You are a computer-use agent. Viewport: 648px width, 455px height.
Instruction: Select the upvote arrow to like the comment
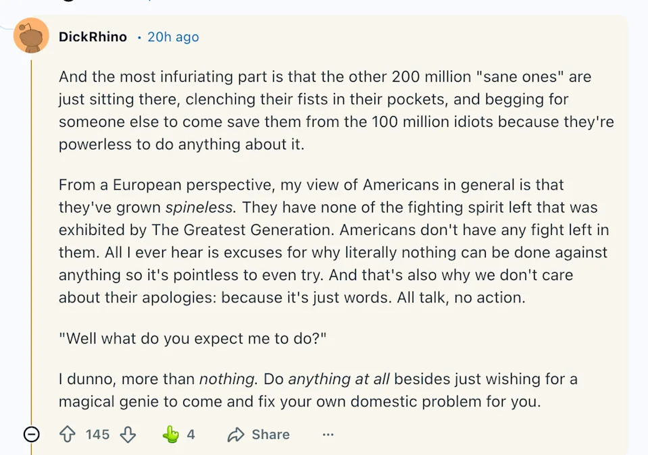click(x=67, y=435)
